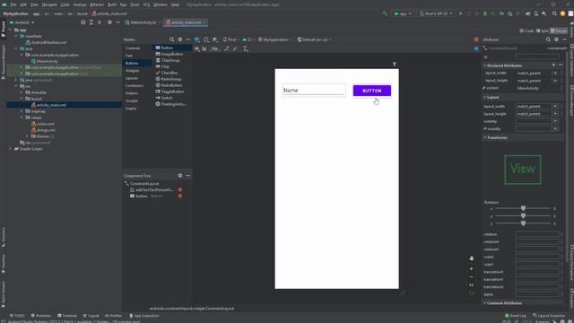Image resolution: width=574 pixels, height=323 pixels.
Task: Open the Default (en-us) locale dropdown
Action: pyautogui.click(x=314, y=39)
